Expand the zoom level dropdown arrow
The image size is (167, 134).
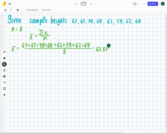22,10
